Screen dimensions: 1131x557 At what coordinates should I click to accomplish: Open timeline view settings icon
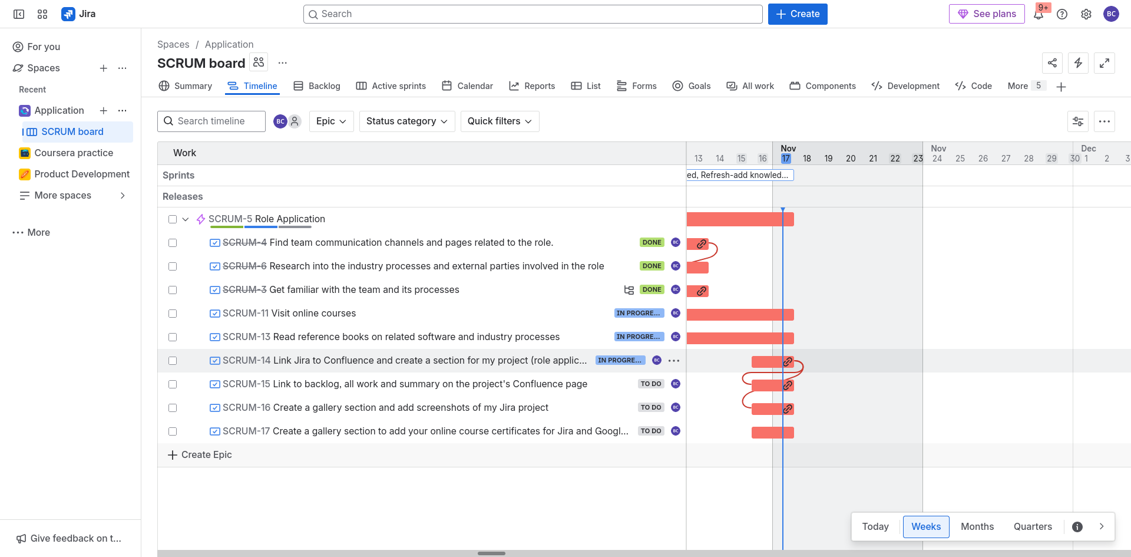pos(1077,121)
